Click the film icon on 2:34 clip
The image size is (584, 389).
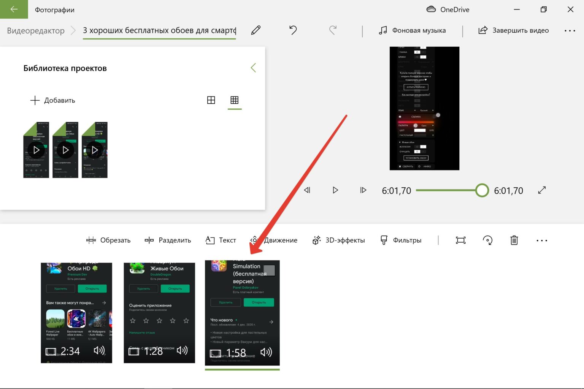(51, 352)
